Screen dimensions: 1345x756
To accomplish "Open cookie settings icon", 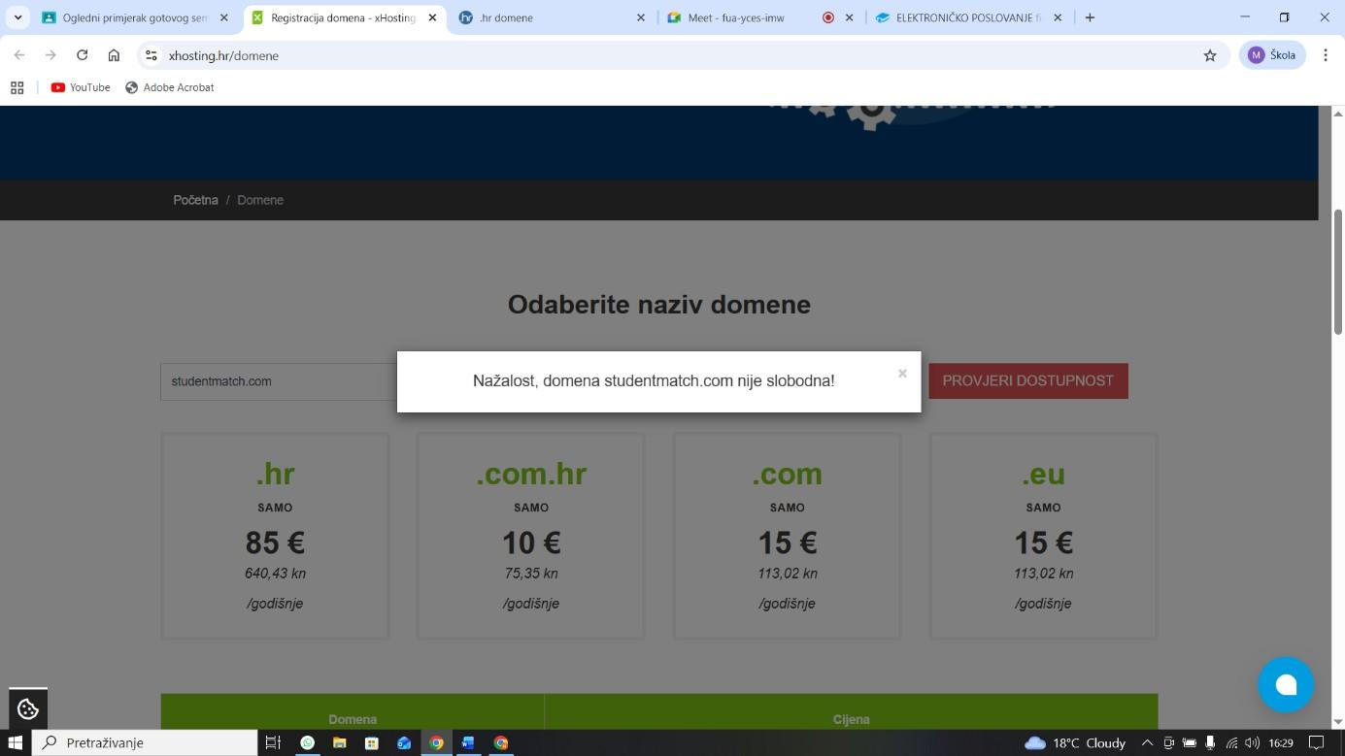I will point(28,708).
